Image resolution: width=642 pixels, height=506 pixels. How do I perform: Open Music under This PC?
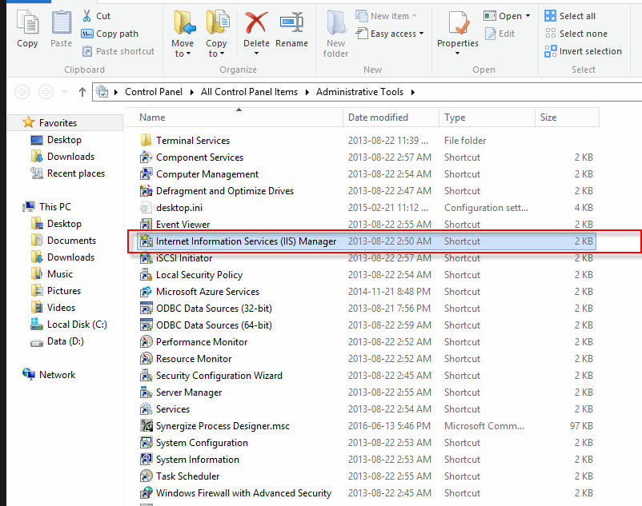60,274
